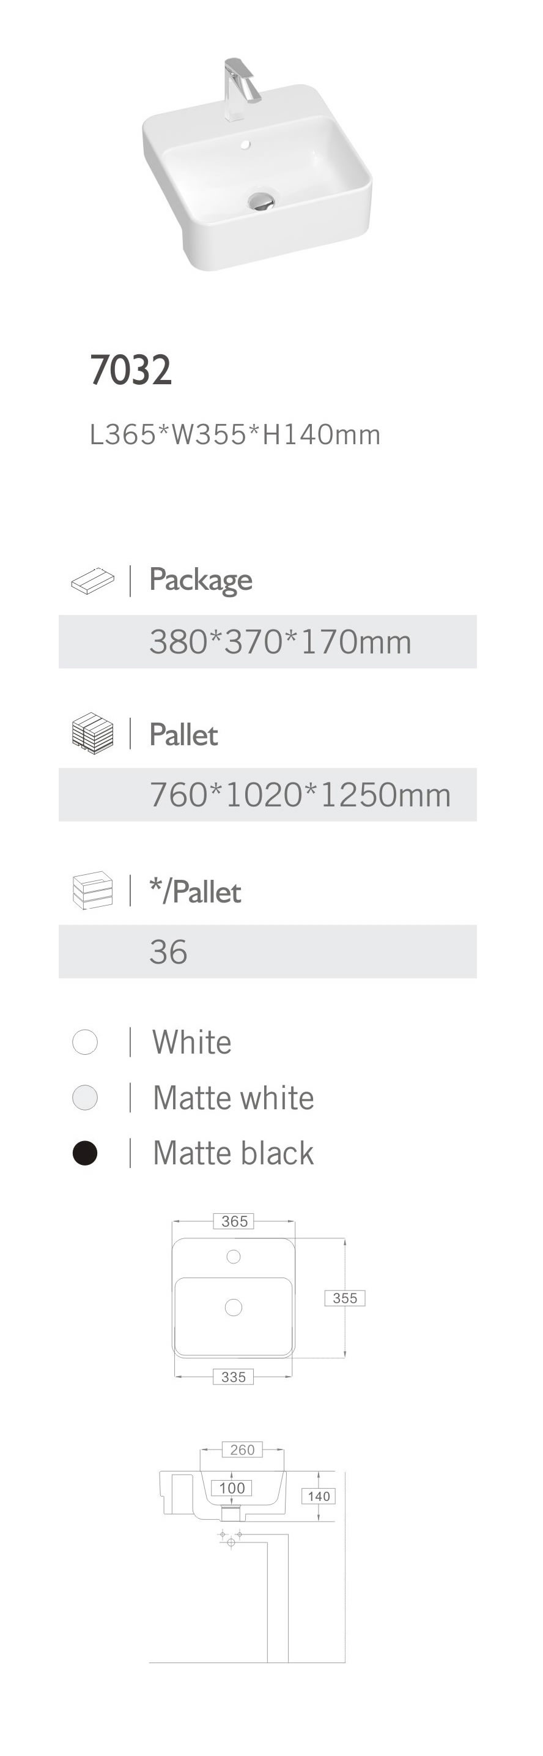Click the per-pallet quantity boxes icon
This screenshot has width=543, height=1756.
pyautogui.click(x=92, y=890)
